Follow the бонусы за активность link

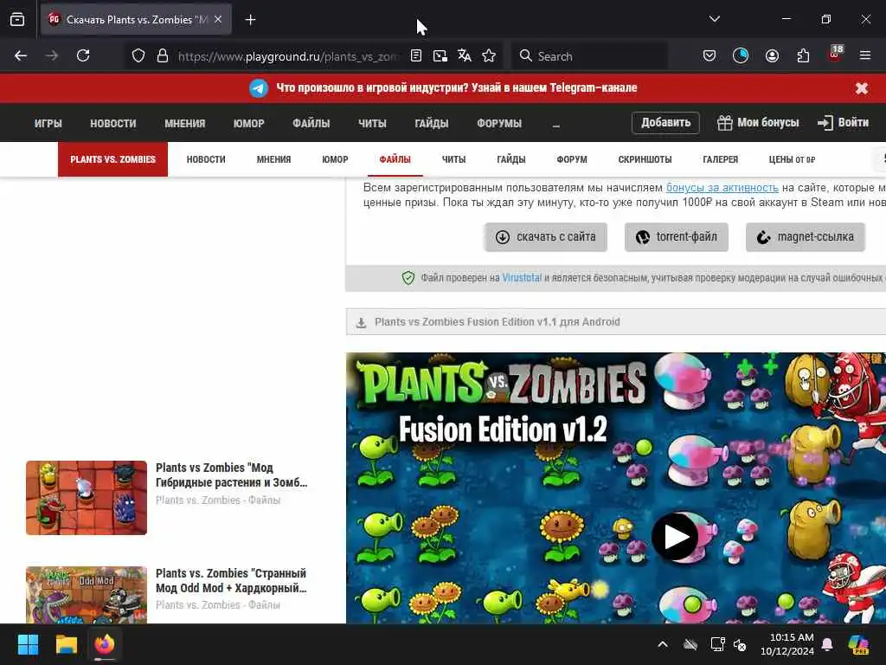point(722,187)
